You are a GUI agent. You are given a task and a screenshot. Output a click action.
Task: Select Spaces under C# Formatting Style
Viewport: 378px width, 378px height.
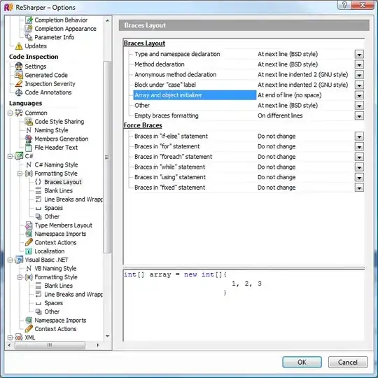53,208
